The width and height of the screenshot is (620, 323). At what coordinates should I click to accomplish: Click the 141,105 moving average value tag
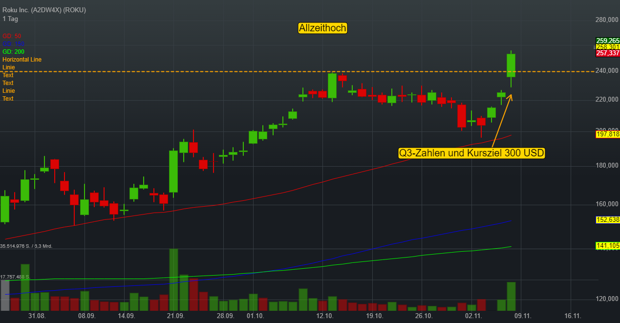(x=608, y=246)
